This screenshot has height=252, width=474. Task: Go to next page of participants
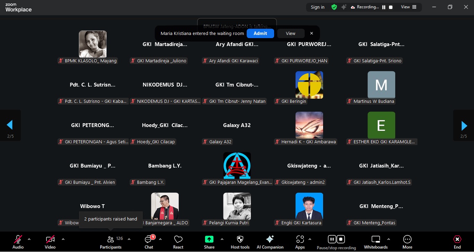point(464,126)
